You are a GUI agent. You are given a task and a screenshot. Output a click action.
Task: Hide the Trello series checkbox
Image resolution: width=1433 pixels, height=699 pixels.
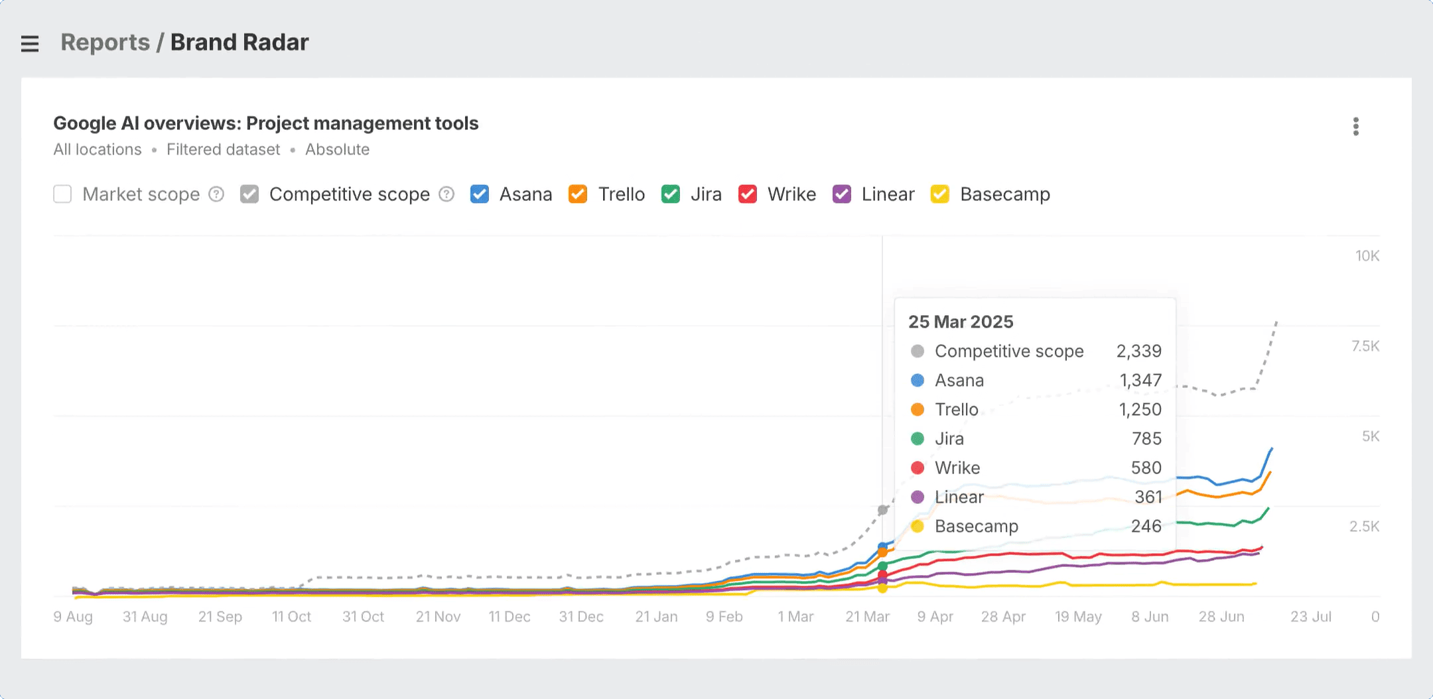pos(578,194)
